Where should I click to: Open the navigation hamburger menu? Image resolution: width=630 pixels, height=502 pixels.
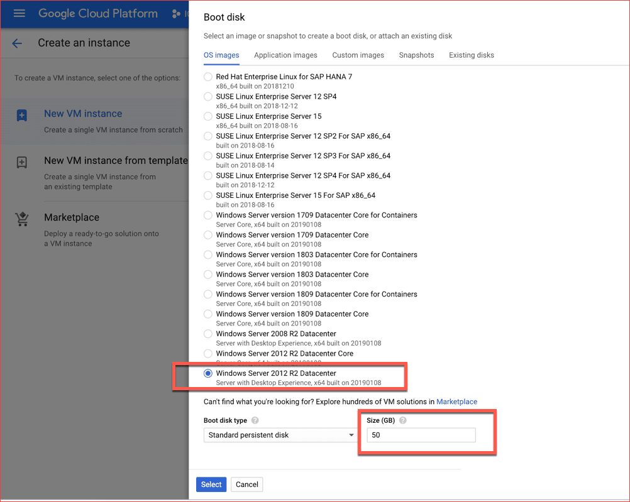[18, 13]
